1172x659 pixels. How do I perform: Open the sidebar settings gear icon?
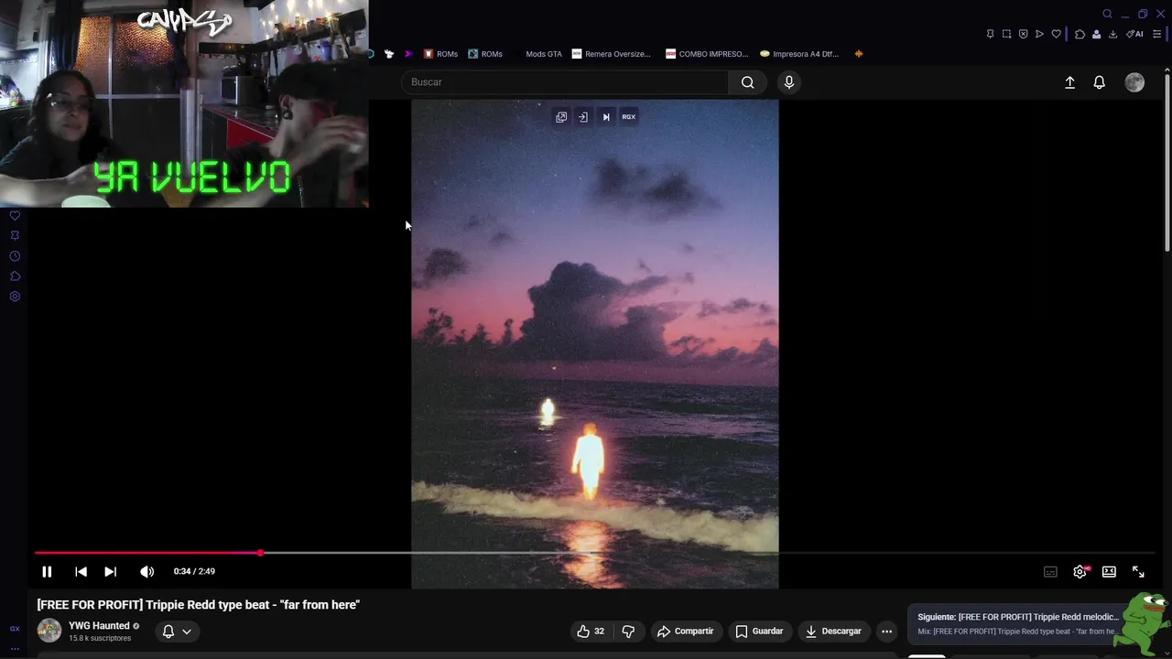point(15,297)
